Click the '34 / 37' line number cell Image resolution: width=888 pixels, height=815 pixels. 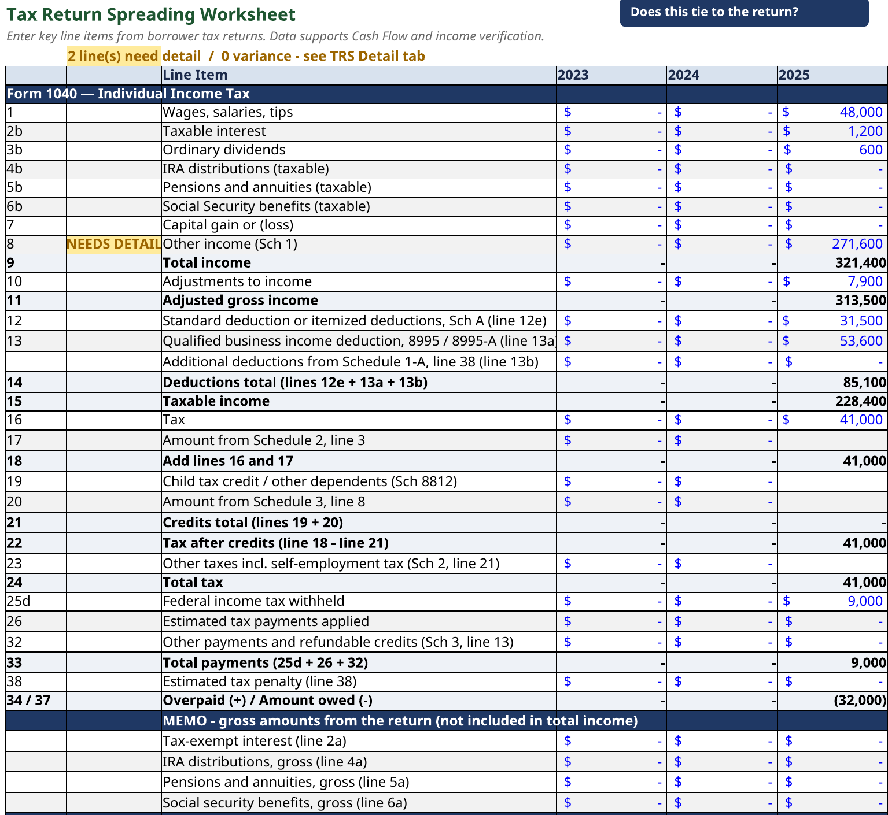[x=36, y=701]
